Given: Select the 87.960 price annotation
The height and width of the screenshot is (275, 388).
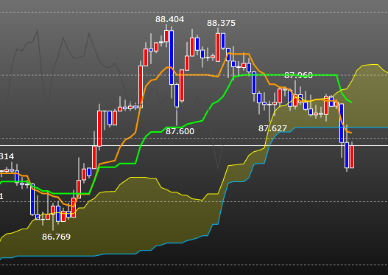Looking at the screenshot, I should 298,75.
